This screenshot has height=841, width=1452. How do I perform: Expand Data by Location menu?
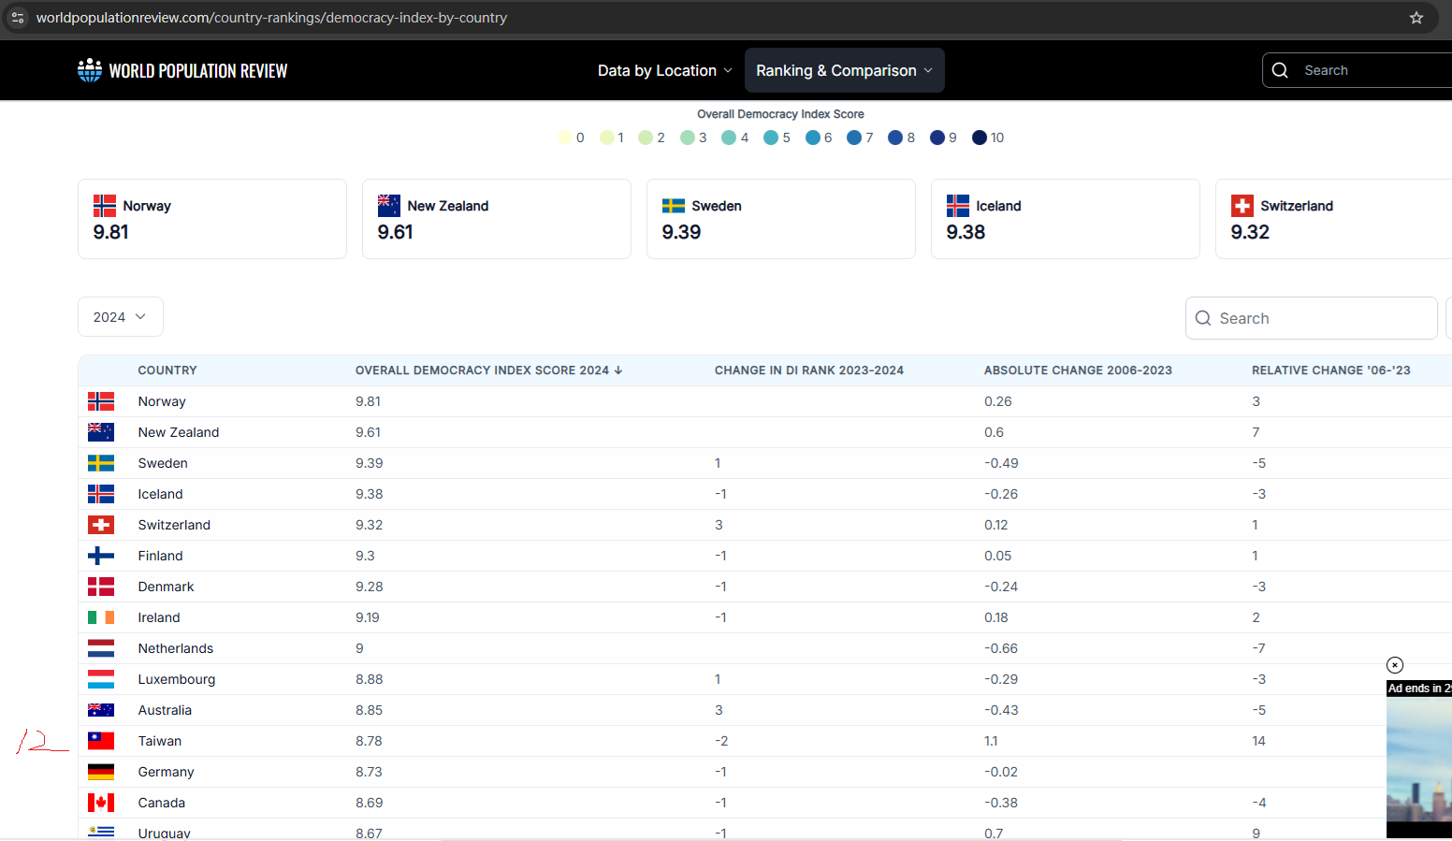(x=664, y=70)
